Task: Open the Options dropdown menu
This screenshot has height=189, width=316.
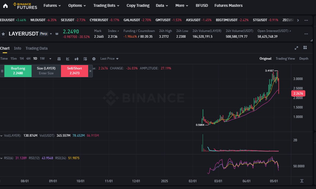Action: click(77, 6)
